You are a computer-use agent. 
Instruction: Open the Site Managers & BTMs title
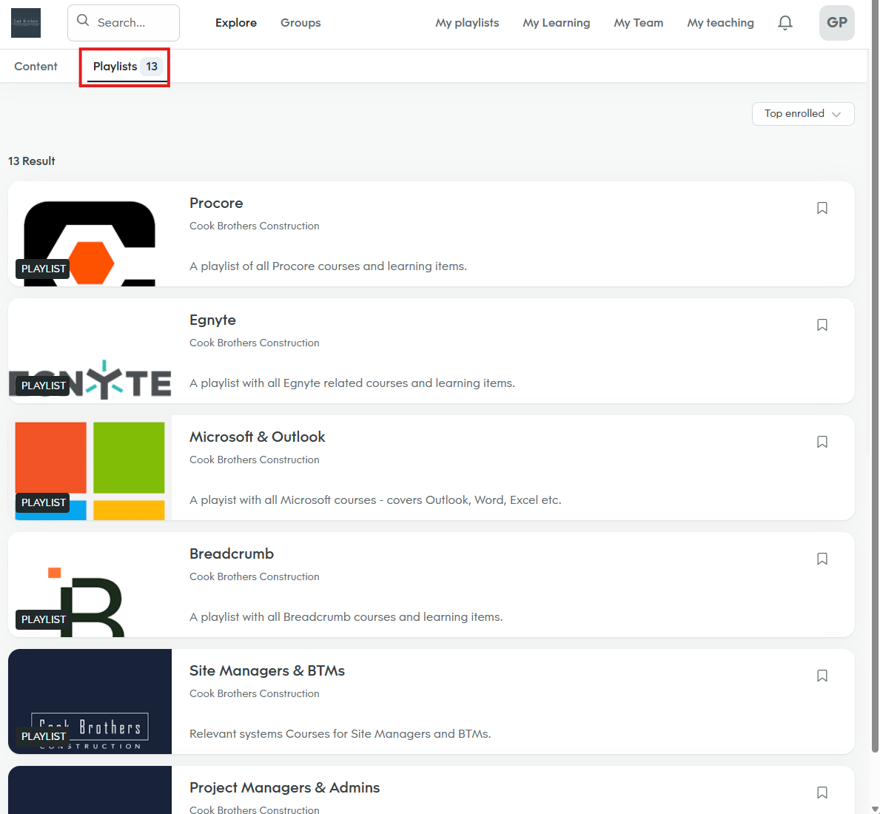coord(267,671)
